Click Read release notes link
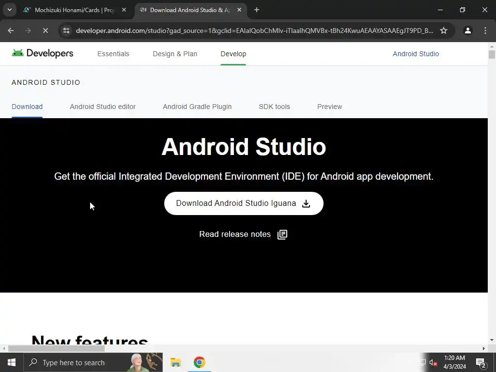 coord(235,234)
